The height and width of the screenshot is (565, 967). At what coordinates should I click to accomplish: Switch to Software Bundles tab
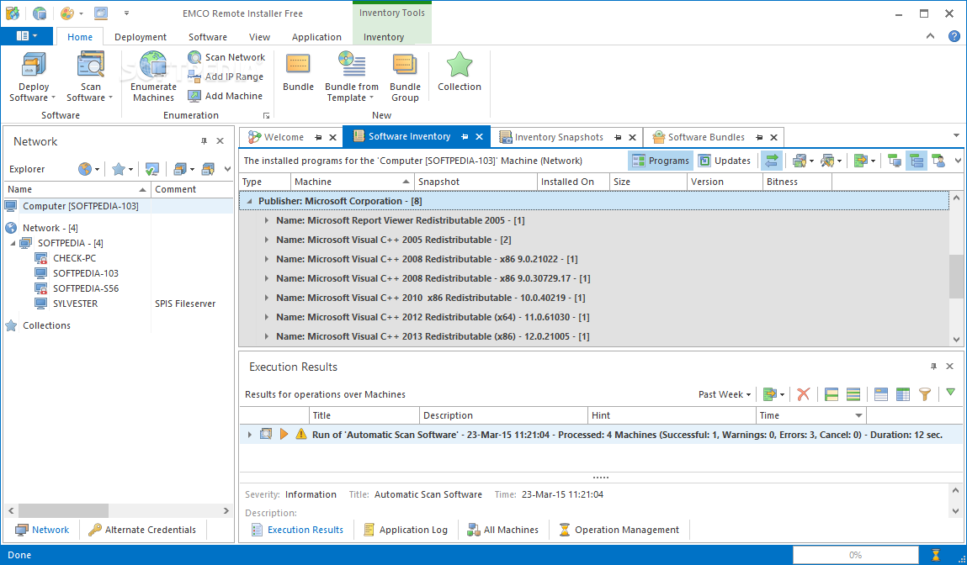pyautogui.click(x=706, y=137)
